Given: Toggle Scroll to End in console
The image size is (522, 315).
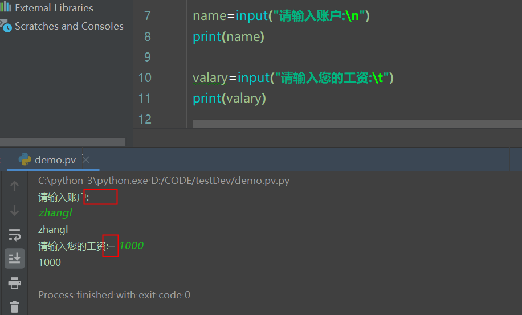Looking at the screenshot, I should point(15,258).
